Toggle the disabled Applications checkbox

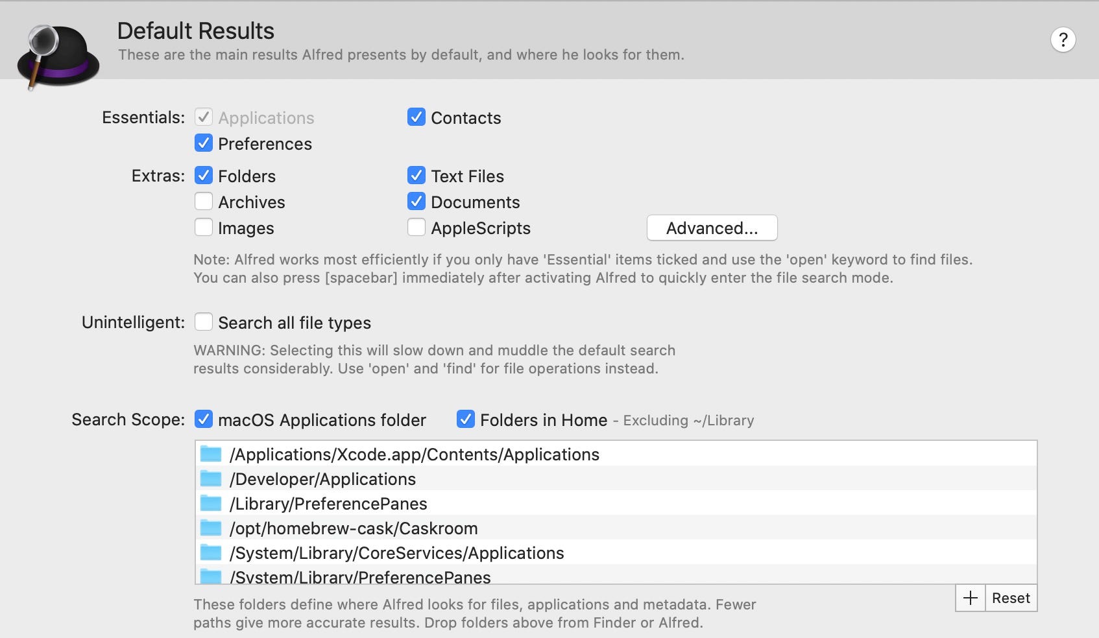204,117
